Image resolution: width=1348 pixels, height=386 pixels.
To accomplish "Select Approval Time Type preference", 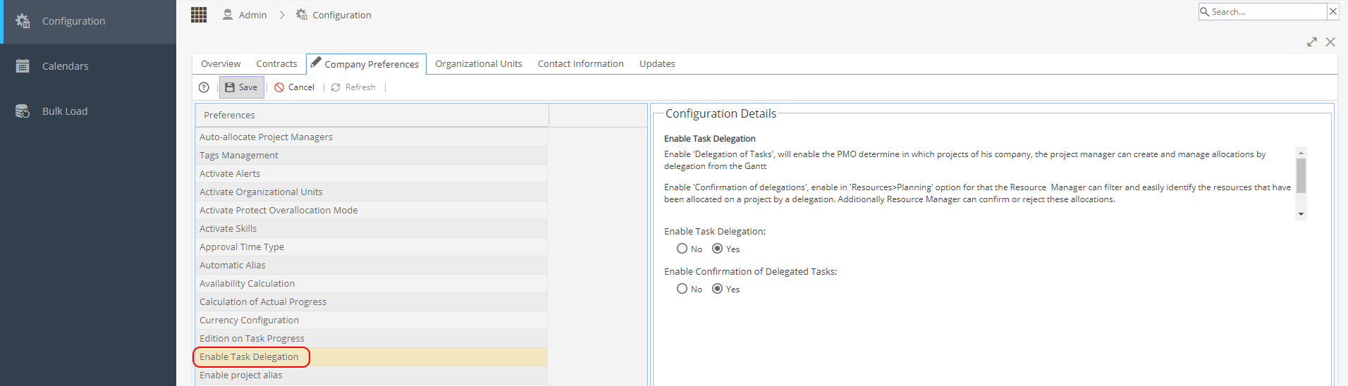I will click(372, 247).
